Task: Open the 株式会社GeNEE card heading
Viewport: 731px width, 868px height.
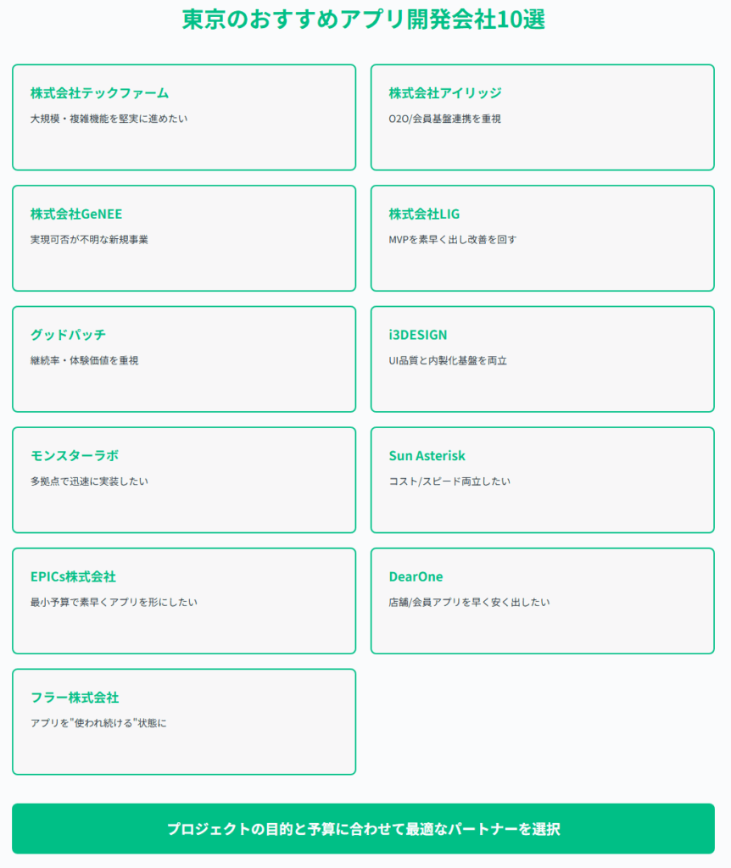Action: pyautogui.click(x=76, y=214)
